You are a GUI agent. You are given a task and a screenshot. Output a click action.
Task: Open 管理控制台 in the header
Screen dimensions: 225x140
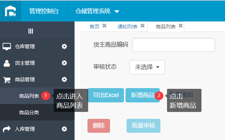(x=44, y=11)
